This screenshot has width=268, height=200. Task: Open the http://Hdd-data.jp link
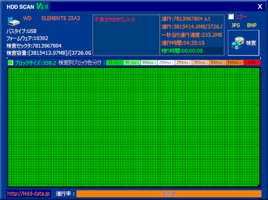(x=28, y=194)
